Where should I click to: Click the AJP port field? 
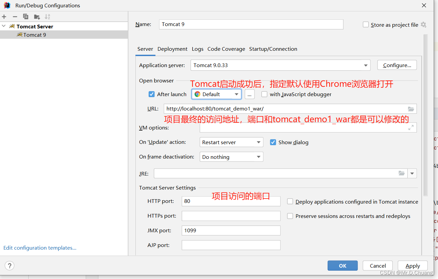click(x=231, y=245)
